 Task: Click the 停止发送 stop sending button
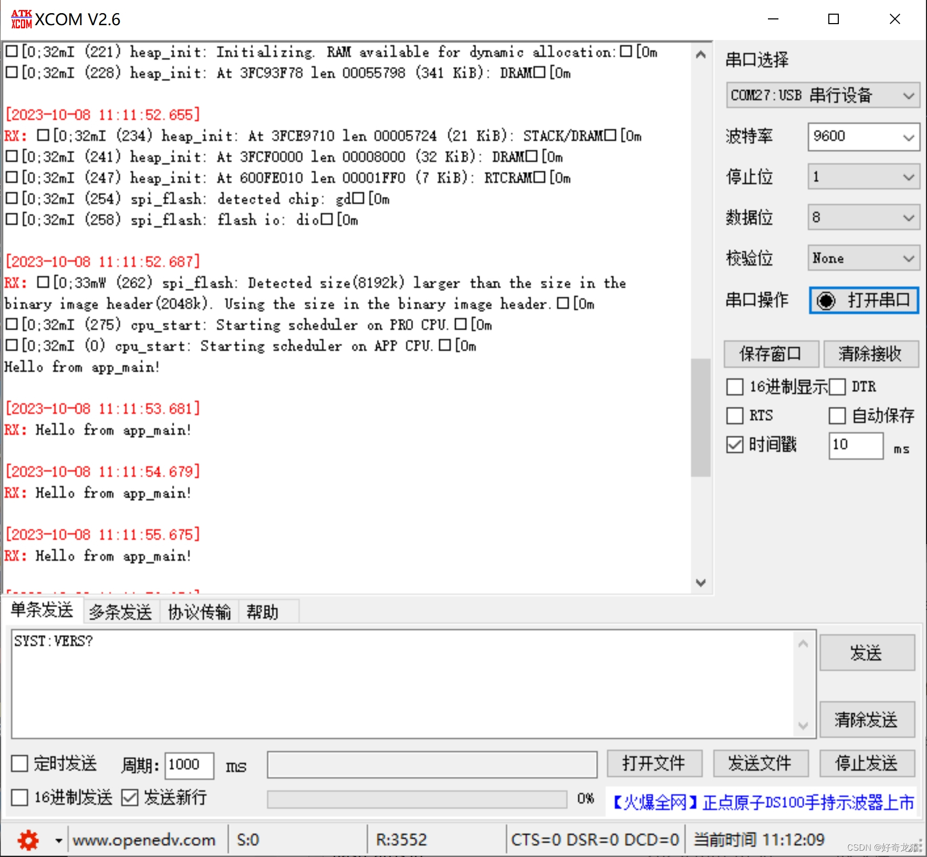coord(867,763)
